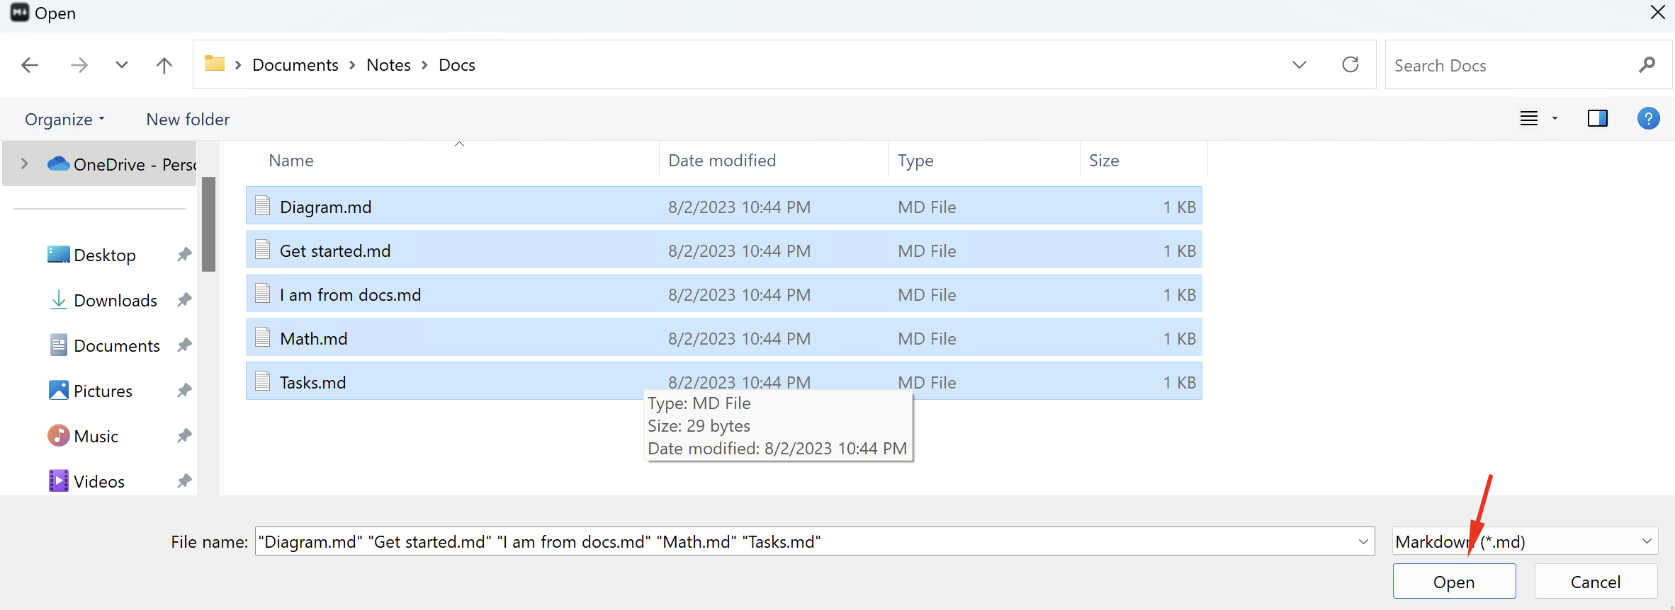Expand the address bar history dropdown

tap(1299, 65)
